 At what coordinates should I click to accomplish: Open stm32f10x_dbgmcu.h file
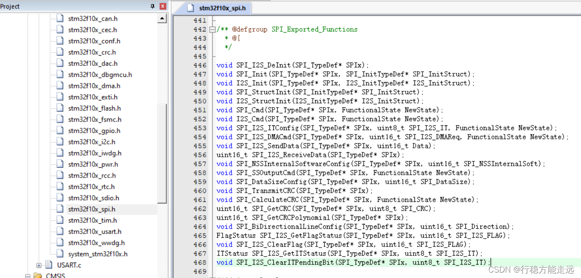point(100,75)
